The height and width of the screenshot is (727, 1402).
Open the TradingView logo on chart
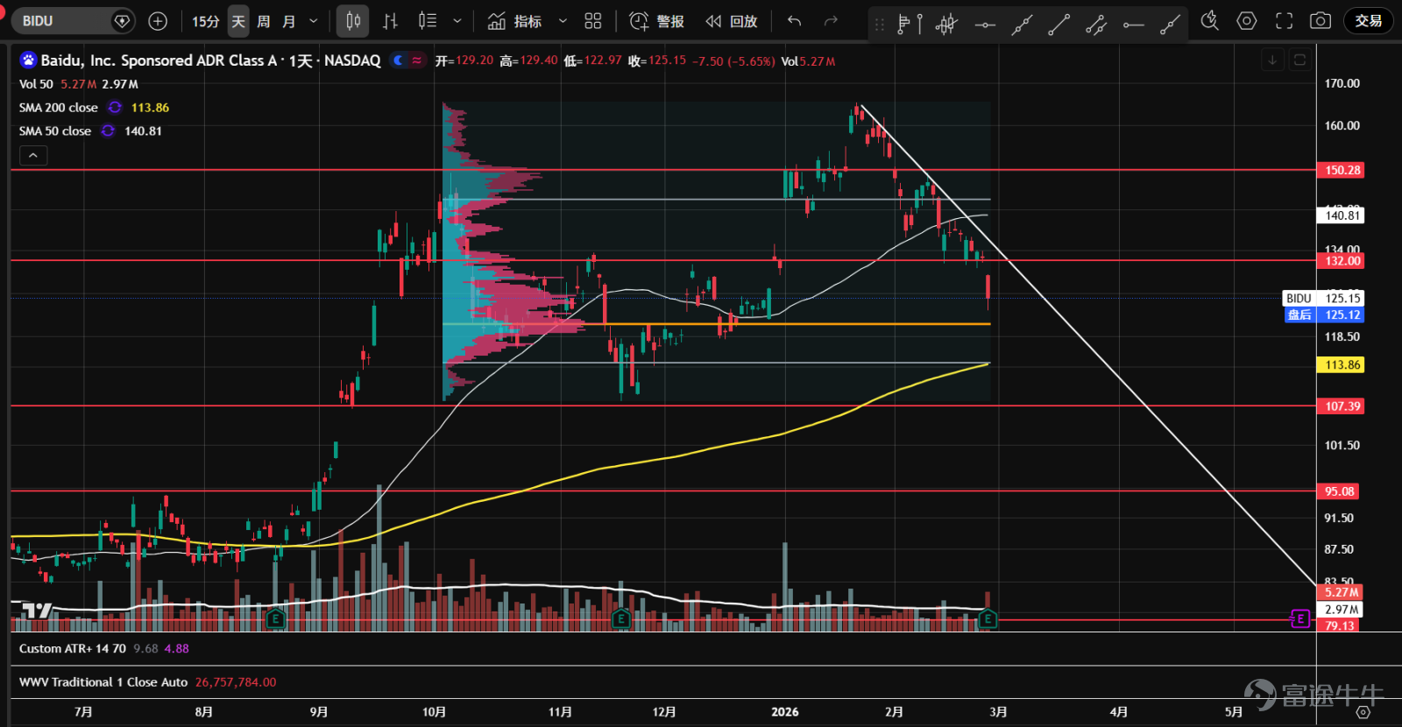[37, 611]
